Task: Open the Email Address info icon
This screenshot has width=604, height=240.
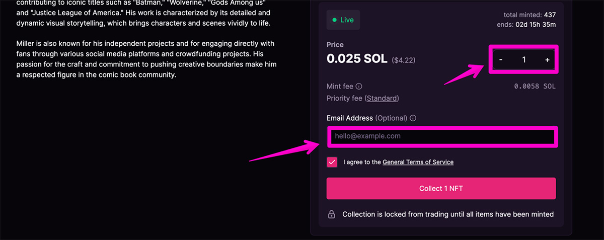Action: click(413, 118)
